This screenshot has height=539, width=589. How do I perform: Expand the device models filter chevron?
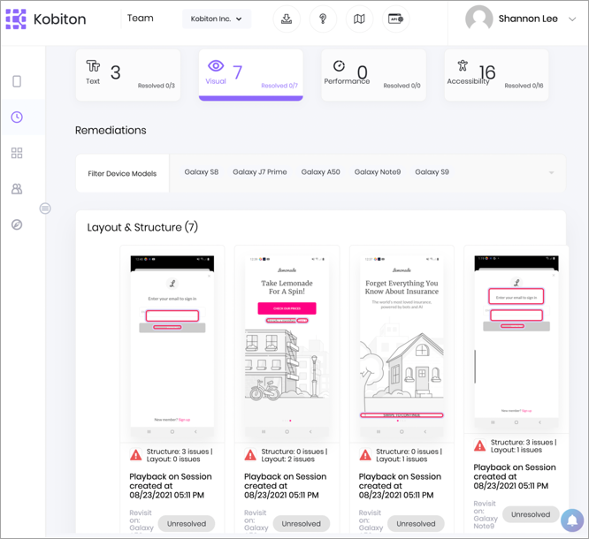[551, 173]
